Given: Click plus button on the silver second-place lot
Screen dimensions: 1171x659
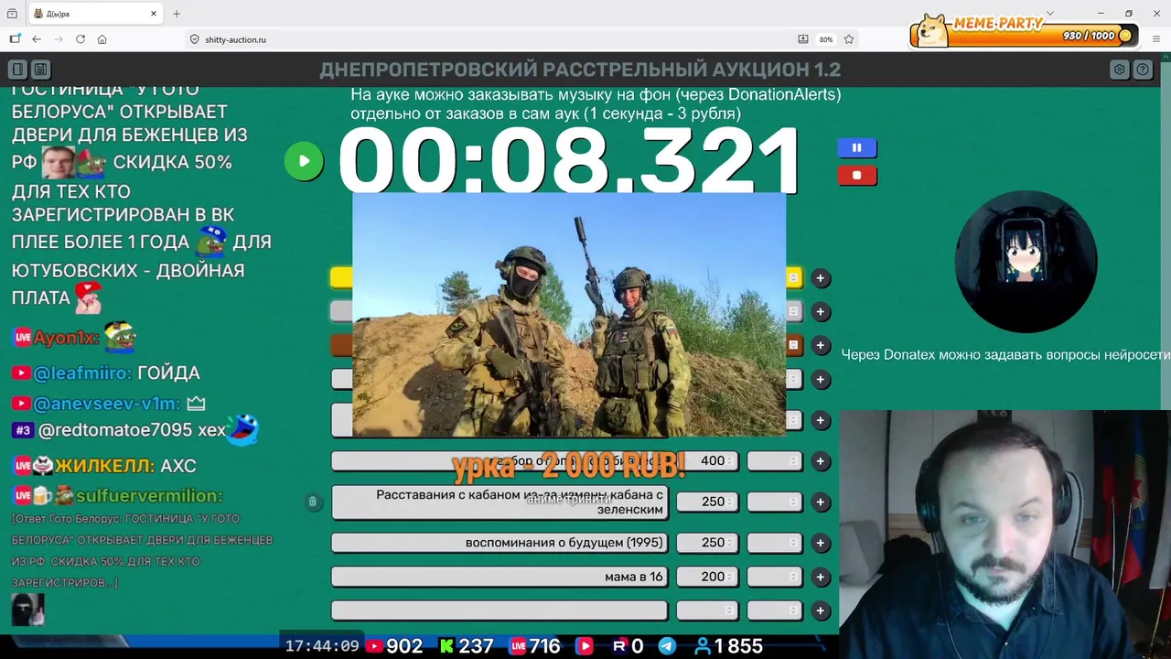Looking at the screenshot, I should point(821,312).
